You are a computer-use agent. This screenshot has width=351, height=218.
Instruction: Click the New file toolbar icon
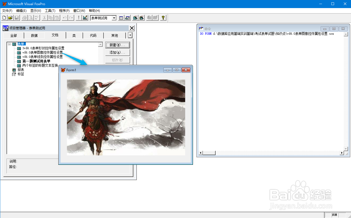pos(4,18)
